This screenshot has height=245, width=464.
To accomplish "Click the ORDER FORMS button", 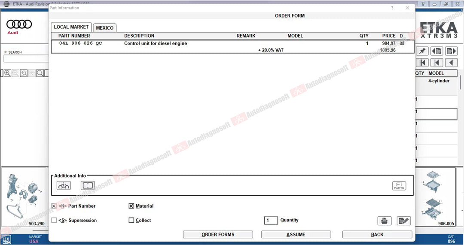I will pyautogui.click(x=218, y=234).
